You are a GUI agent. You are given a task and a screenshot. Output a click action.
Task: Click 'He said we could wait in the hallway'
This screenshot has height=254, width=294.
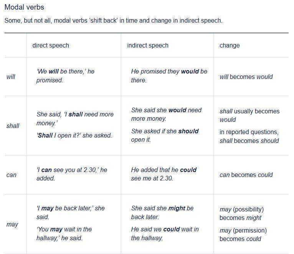[x=165, y=233]
